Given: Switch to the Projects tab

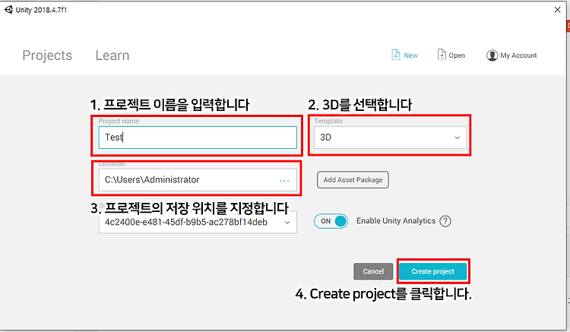Looking at the screenshot, I should tap(47, 55).
